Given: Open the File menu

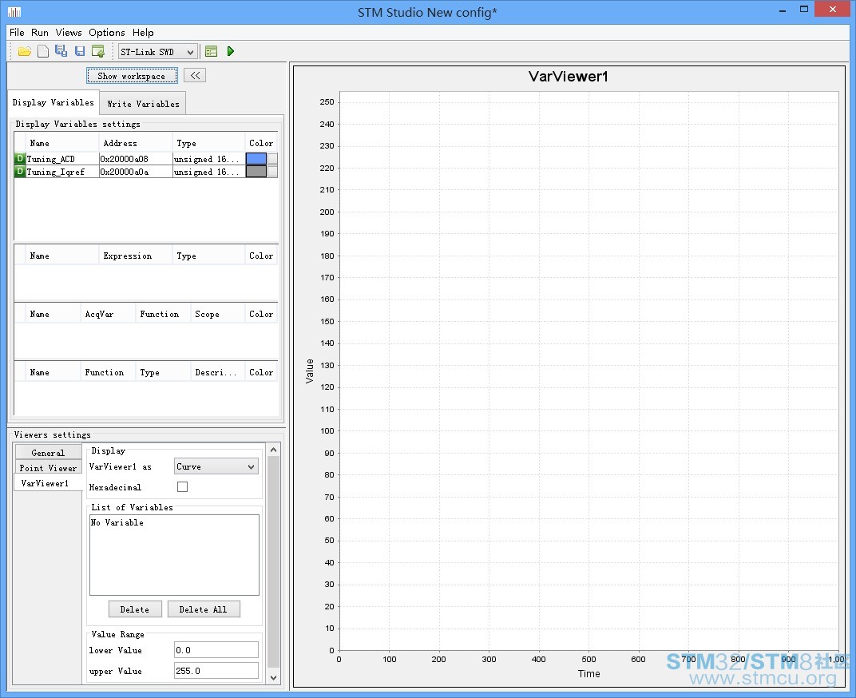Looking at the screenshot, I should pyautogui.click(x=17, y=32).
